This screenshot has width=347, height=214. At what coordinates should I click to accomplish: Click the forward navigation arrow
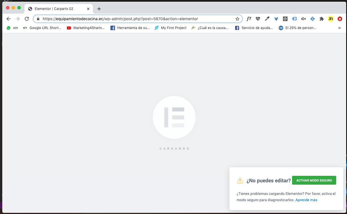coord(18,19)
